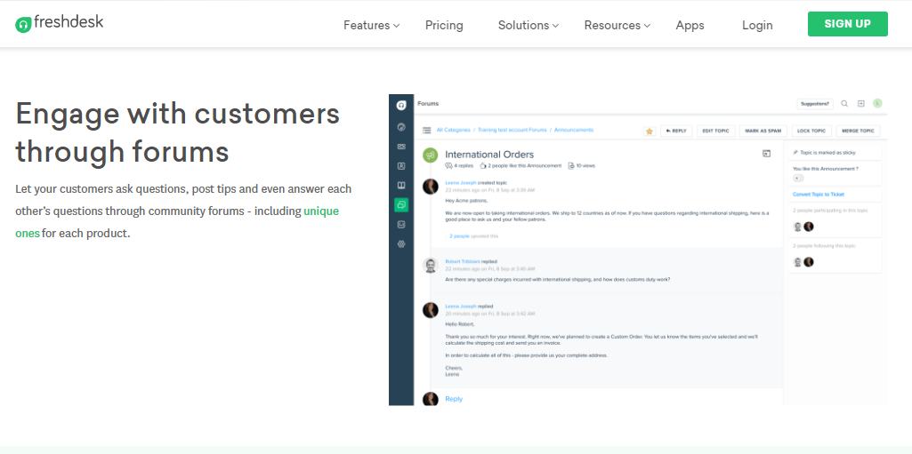Click the REPLY button in the topic toolbar
The width and height of the screenshot is (912, 454).
pyautogui.click(x=676, y=131)
